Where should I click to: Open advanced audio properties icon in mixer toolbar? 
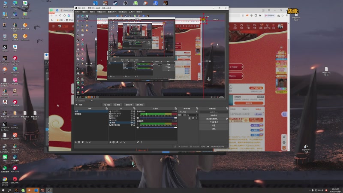pos(138,142)
